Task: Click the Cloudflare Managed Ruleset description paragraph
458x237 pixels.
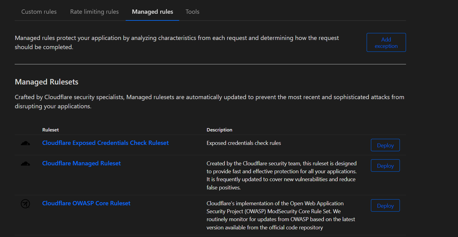Action: pyautogui.click(x=282, y=175)
